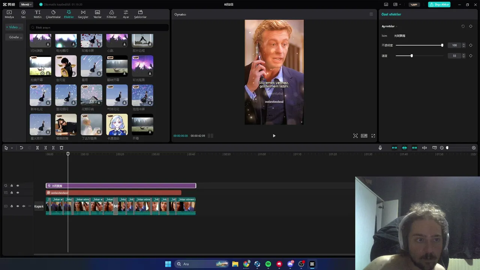Zoom out the timeline
Screen dimensions: 480x270
tap(442, 148)
